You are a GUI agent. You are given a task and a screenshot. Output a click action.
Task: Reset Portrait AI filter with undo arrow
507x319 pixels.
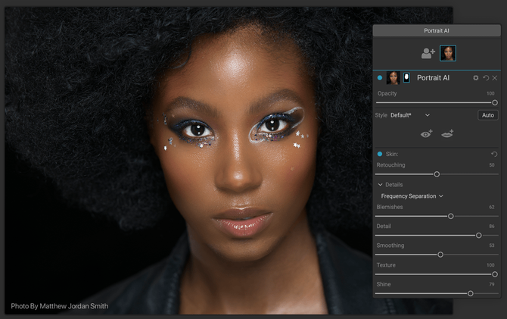click(486, 78)
